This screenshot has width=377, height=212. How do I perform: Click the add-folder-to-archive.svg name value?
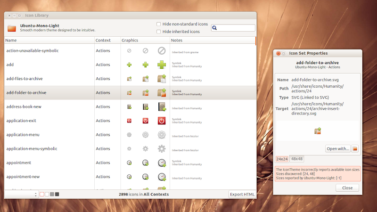click(315, 80)
